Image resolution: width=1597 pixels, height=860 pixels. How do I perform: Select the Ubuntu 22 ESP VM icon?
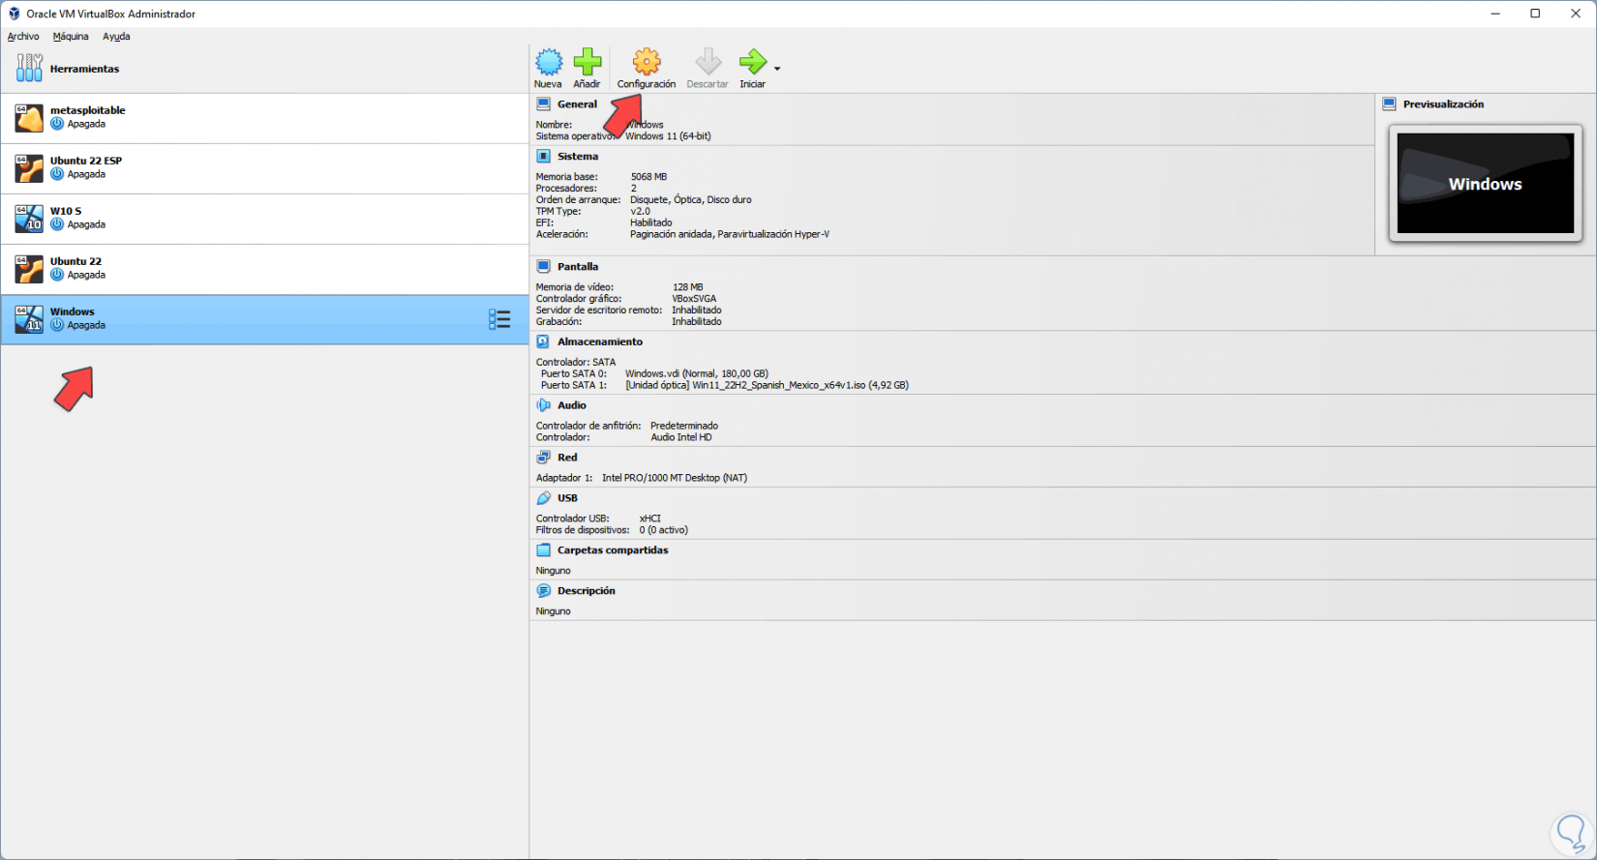(x=29, y=168)
